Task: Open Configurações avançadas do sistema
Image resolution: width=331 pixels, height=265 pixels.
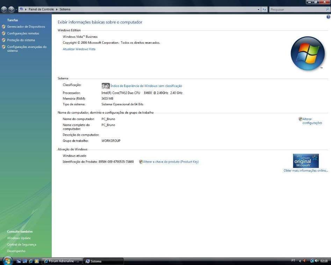Action: pos(27,49)
